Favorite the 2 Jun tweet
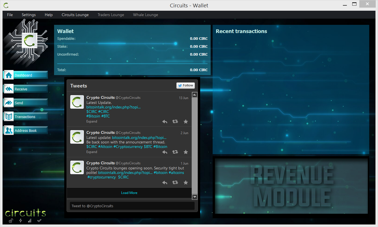The image size is (378, 227). click(x=186, y=152)
